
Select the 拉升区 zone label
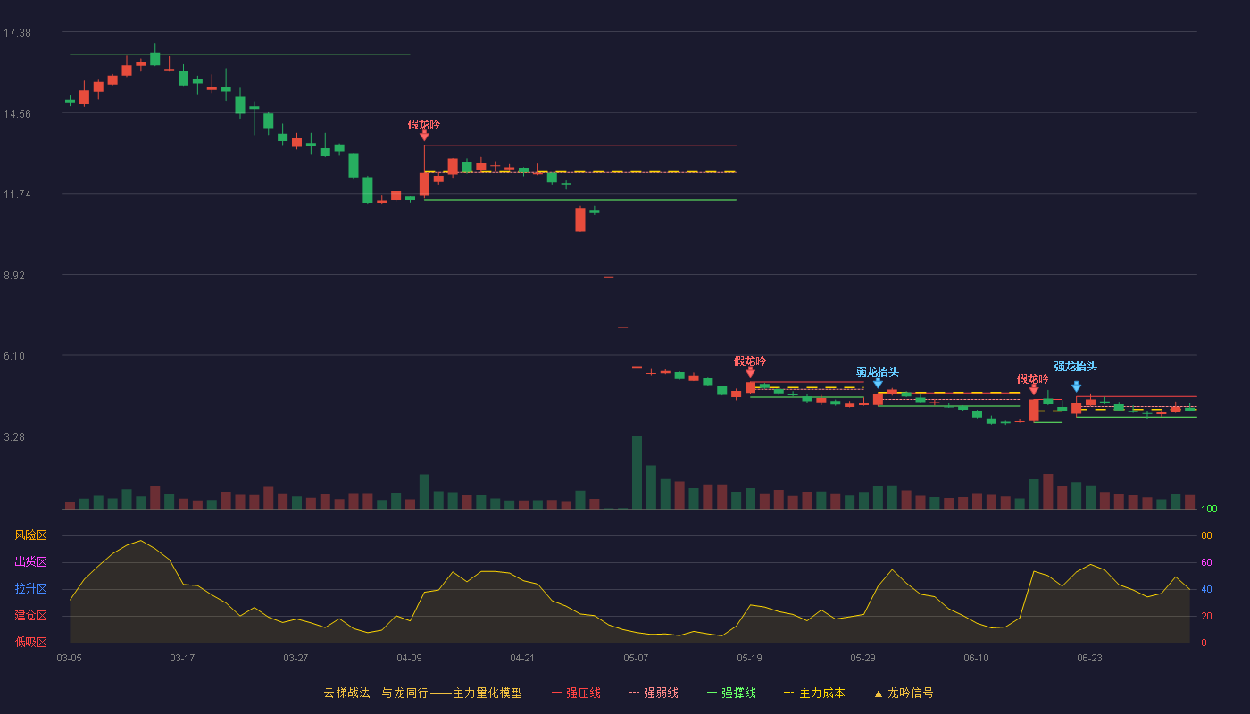pyautogui.click(x=30, y=589)
